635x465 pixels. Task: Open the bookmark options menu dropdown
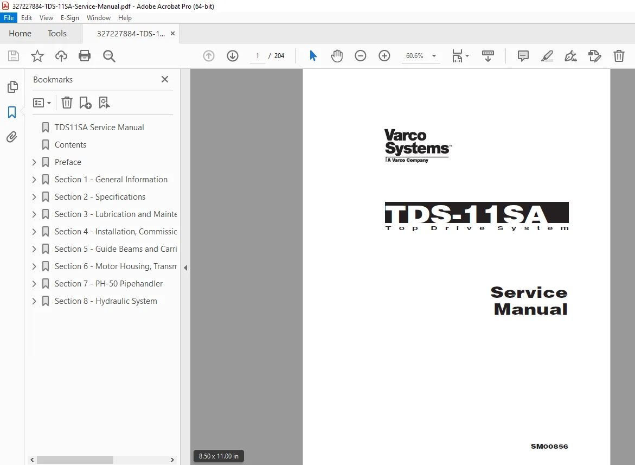[42, 103]
